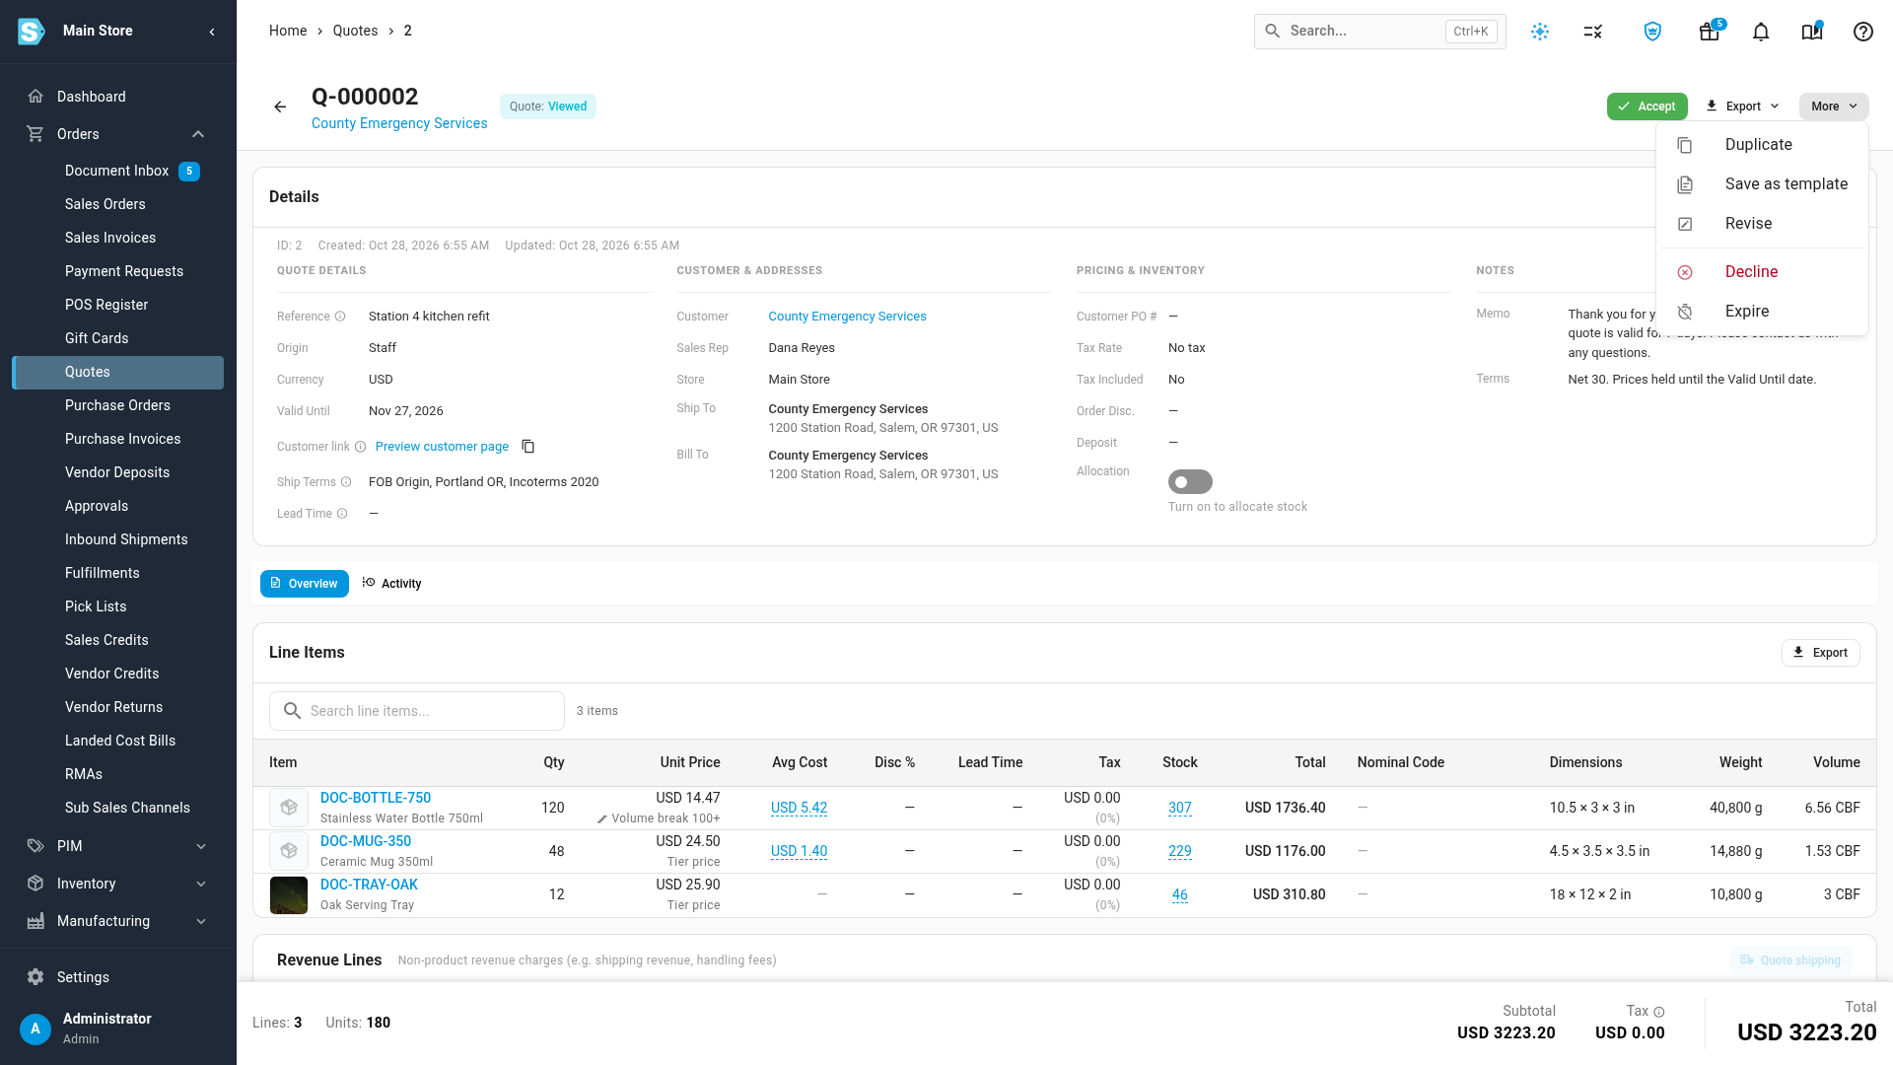Image resolution: width=1893 pixels, height=1065 pixels.
Task: Choose Revise from the menu
Action: (1763, 224)
